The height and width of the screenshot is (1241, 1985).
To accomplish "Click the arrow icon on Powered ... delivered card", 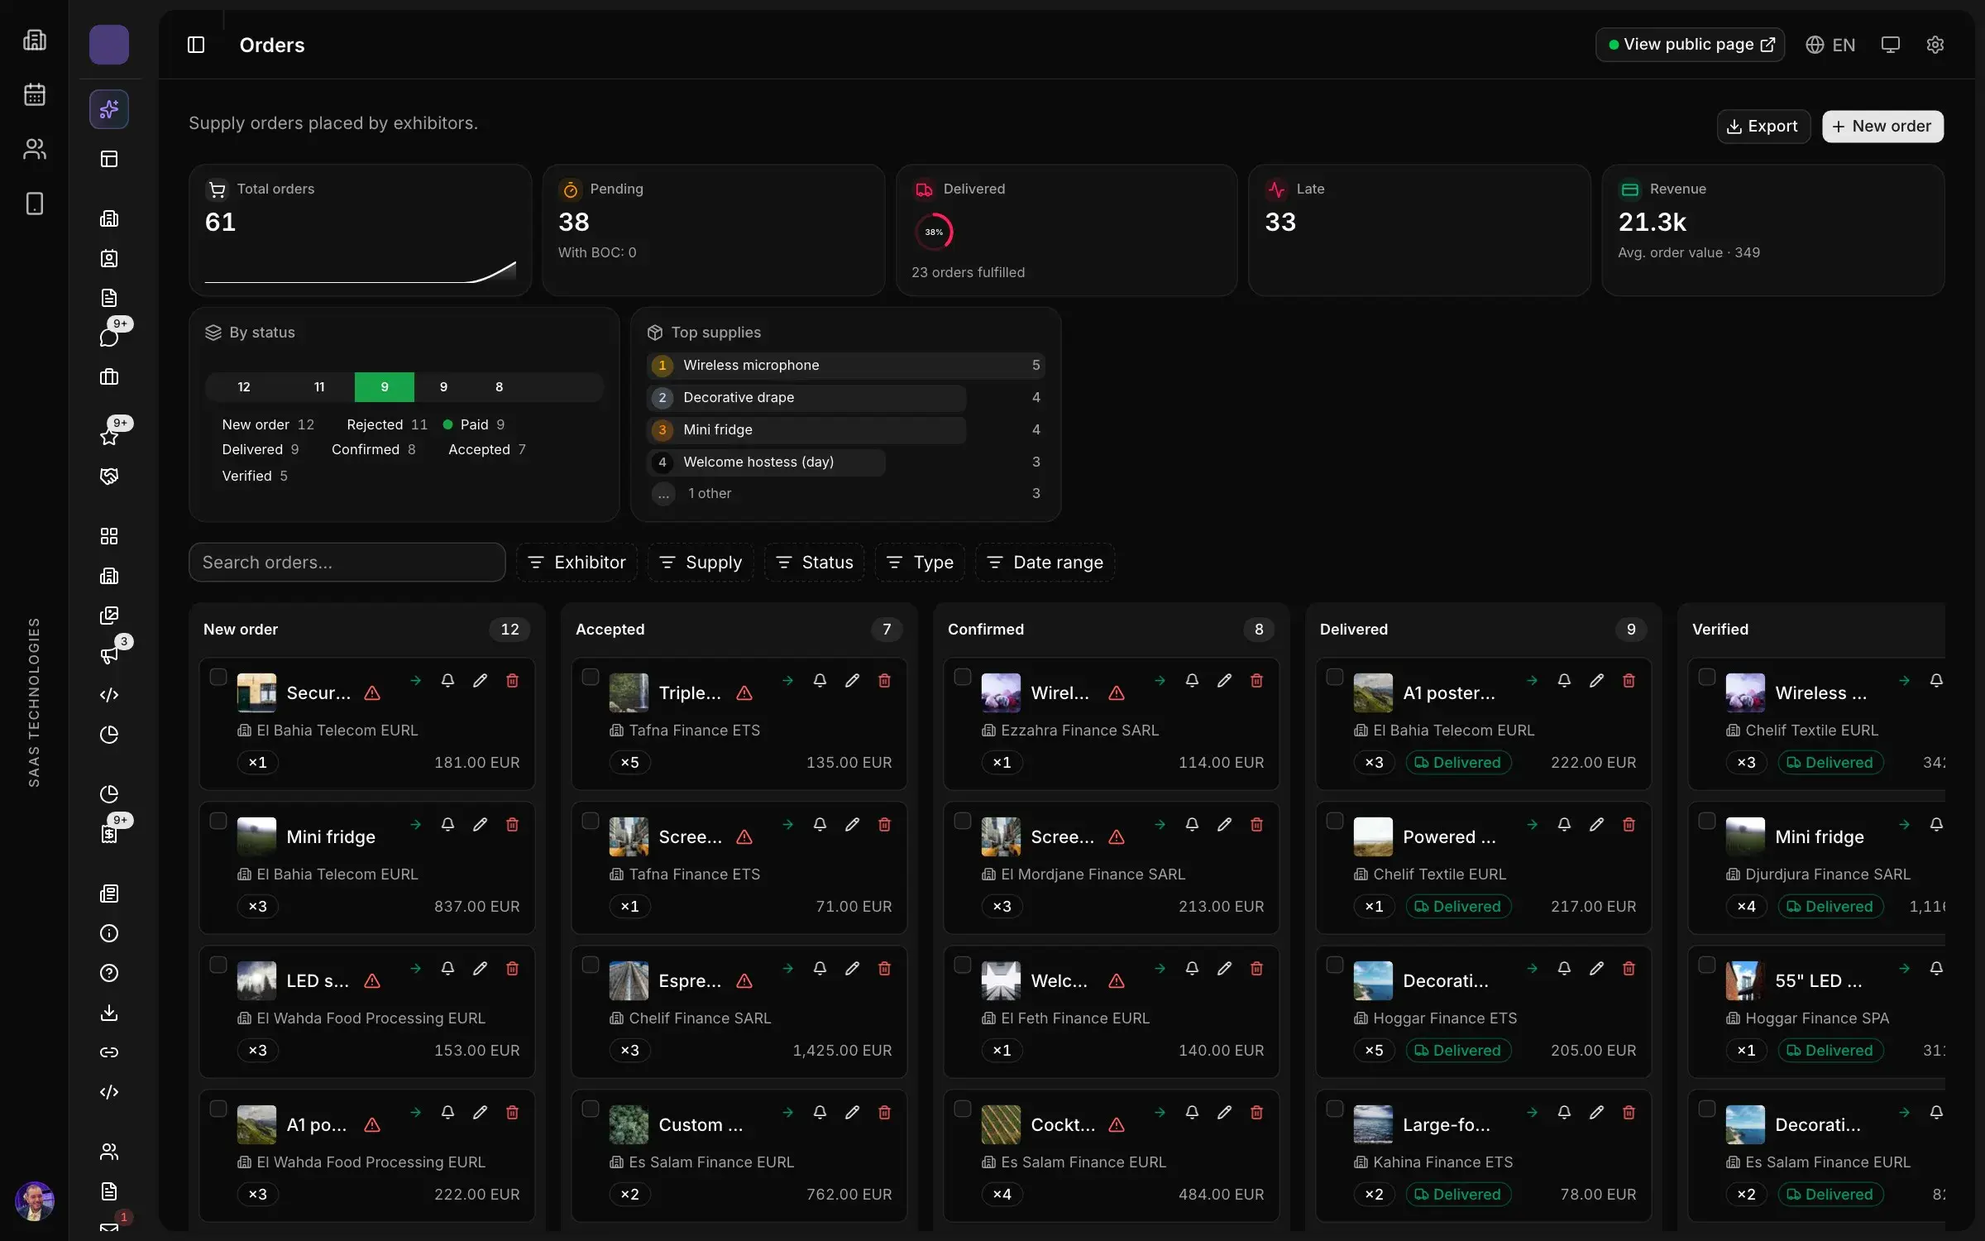I will (x=1532, y=824).
